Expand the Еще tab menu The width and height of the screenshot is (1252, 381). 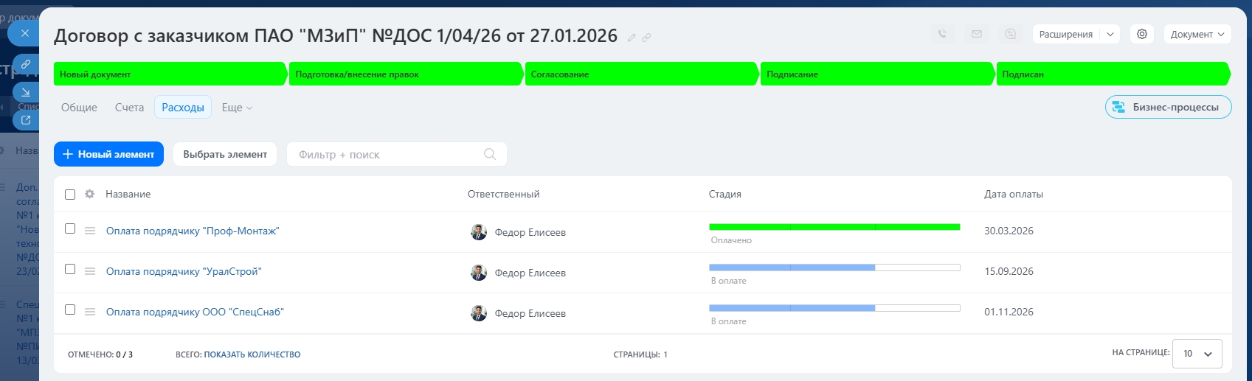pos(237,108)
